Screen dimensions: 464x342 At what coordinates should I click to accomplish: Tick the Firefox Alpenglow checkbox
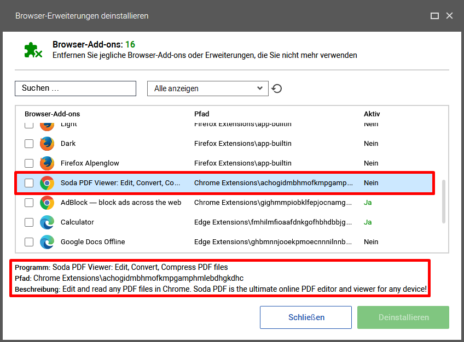pyautogui.click(x=29, y=163)
